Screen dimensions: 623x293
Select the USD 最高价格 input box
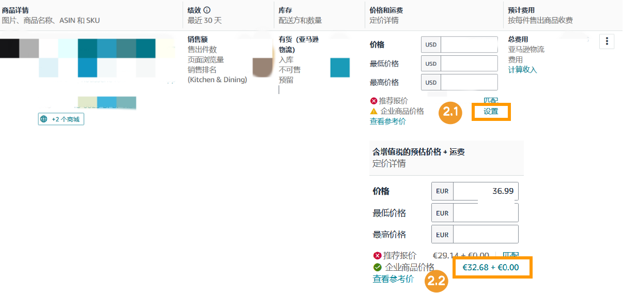tap(469, 82)
